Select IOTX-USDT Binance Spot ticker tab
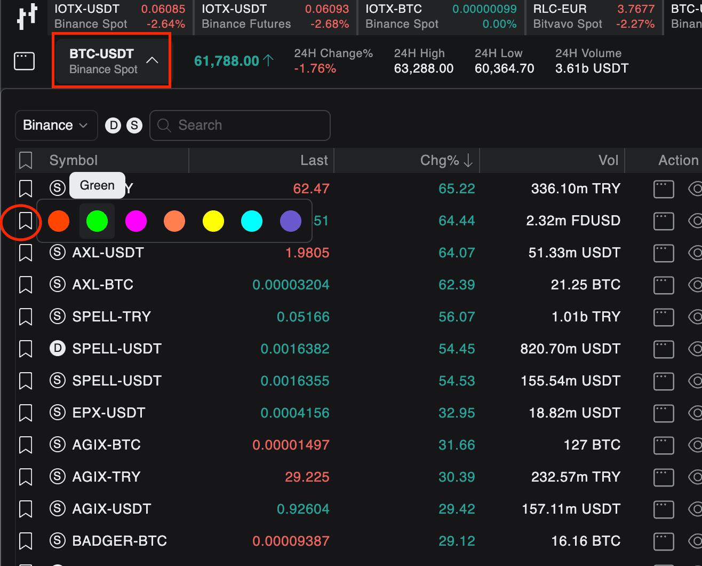 120,17
